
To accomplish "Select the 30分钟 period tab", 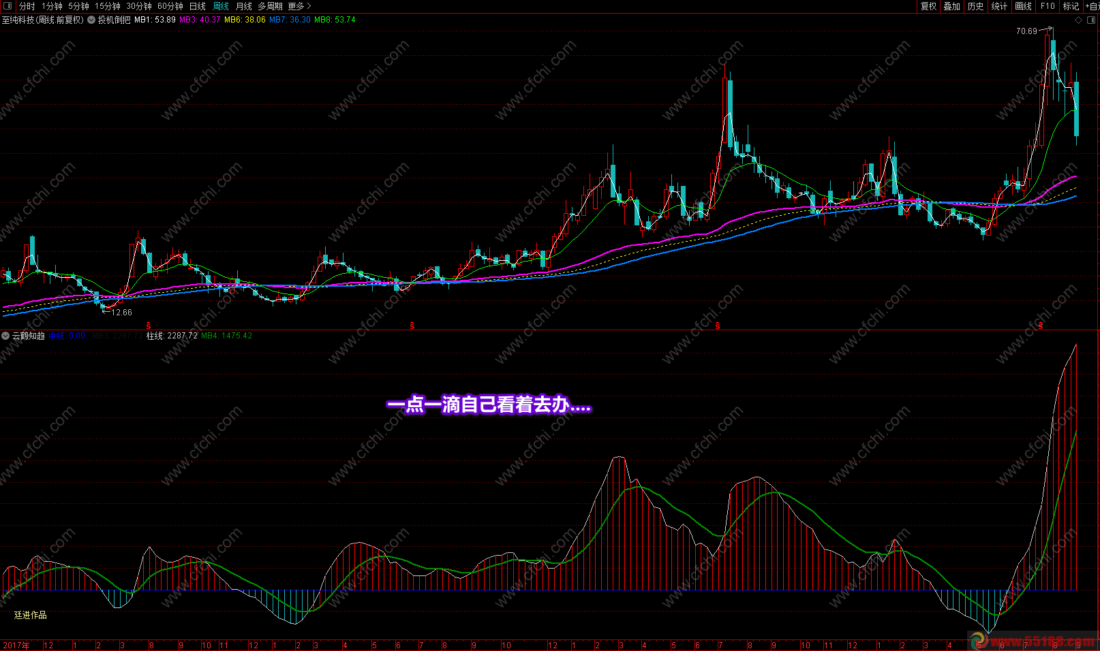I will tap(139, 6).
